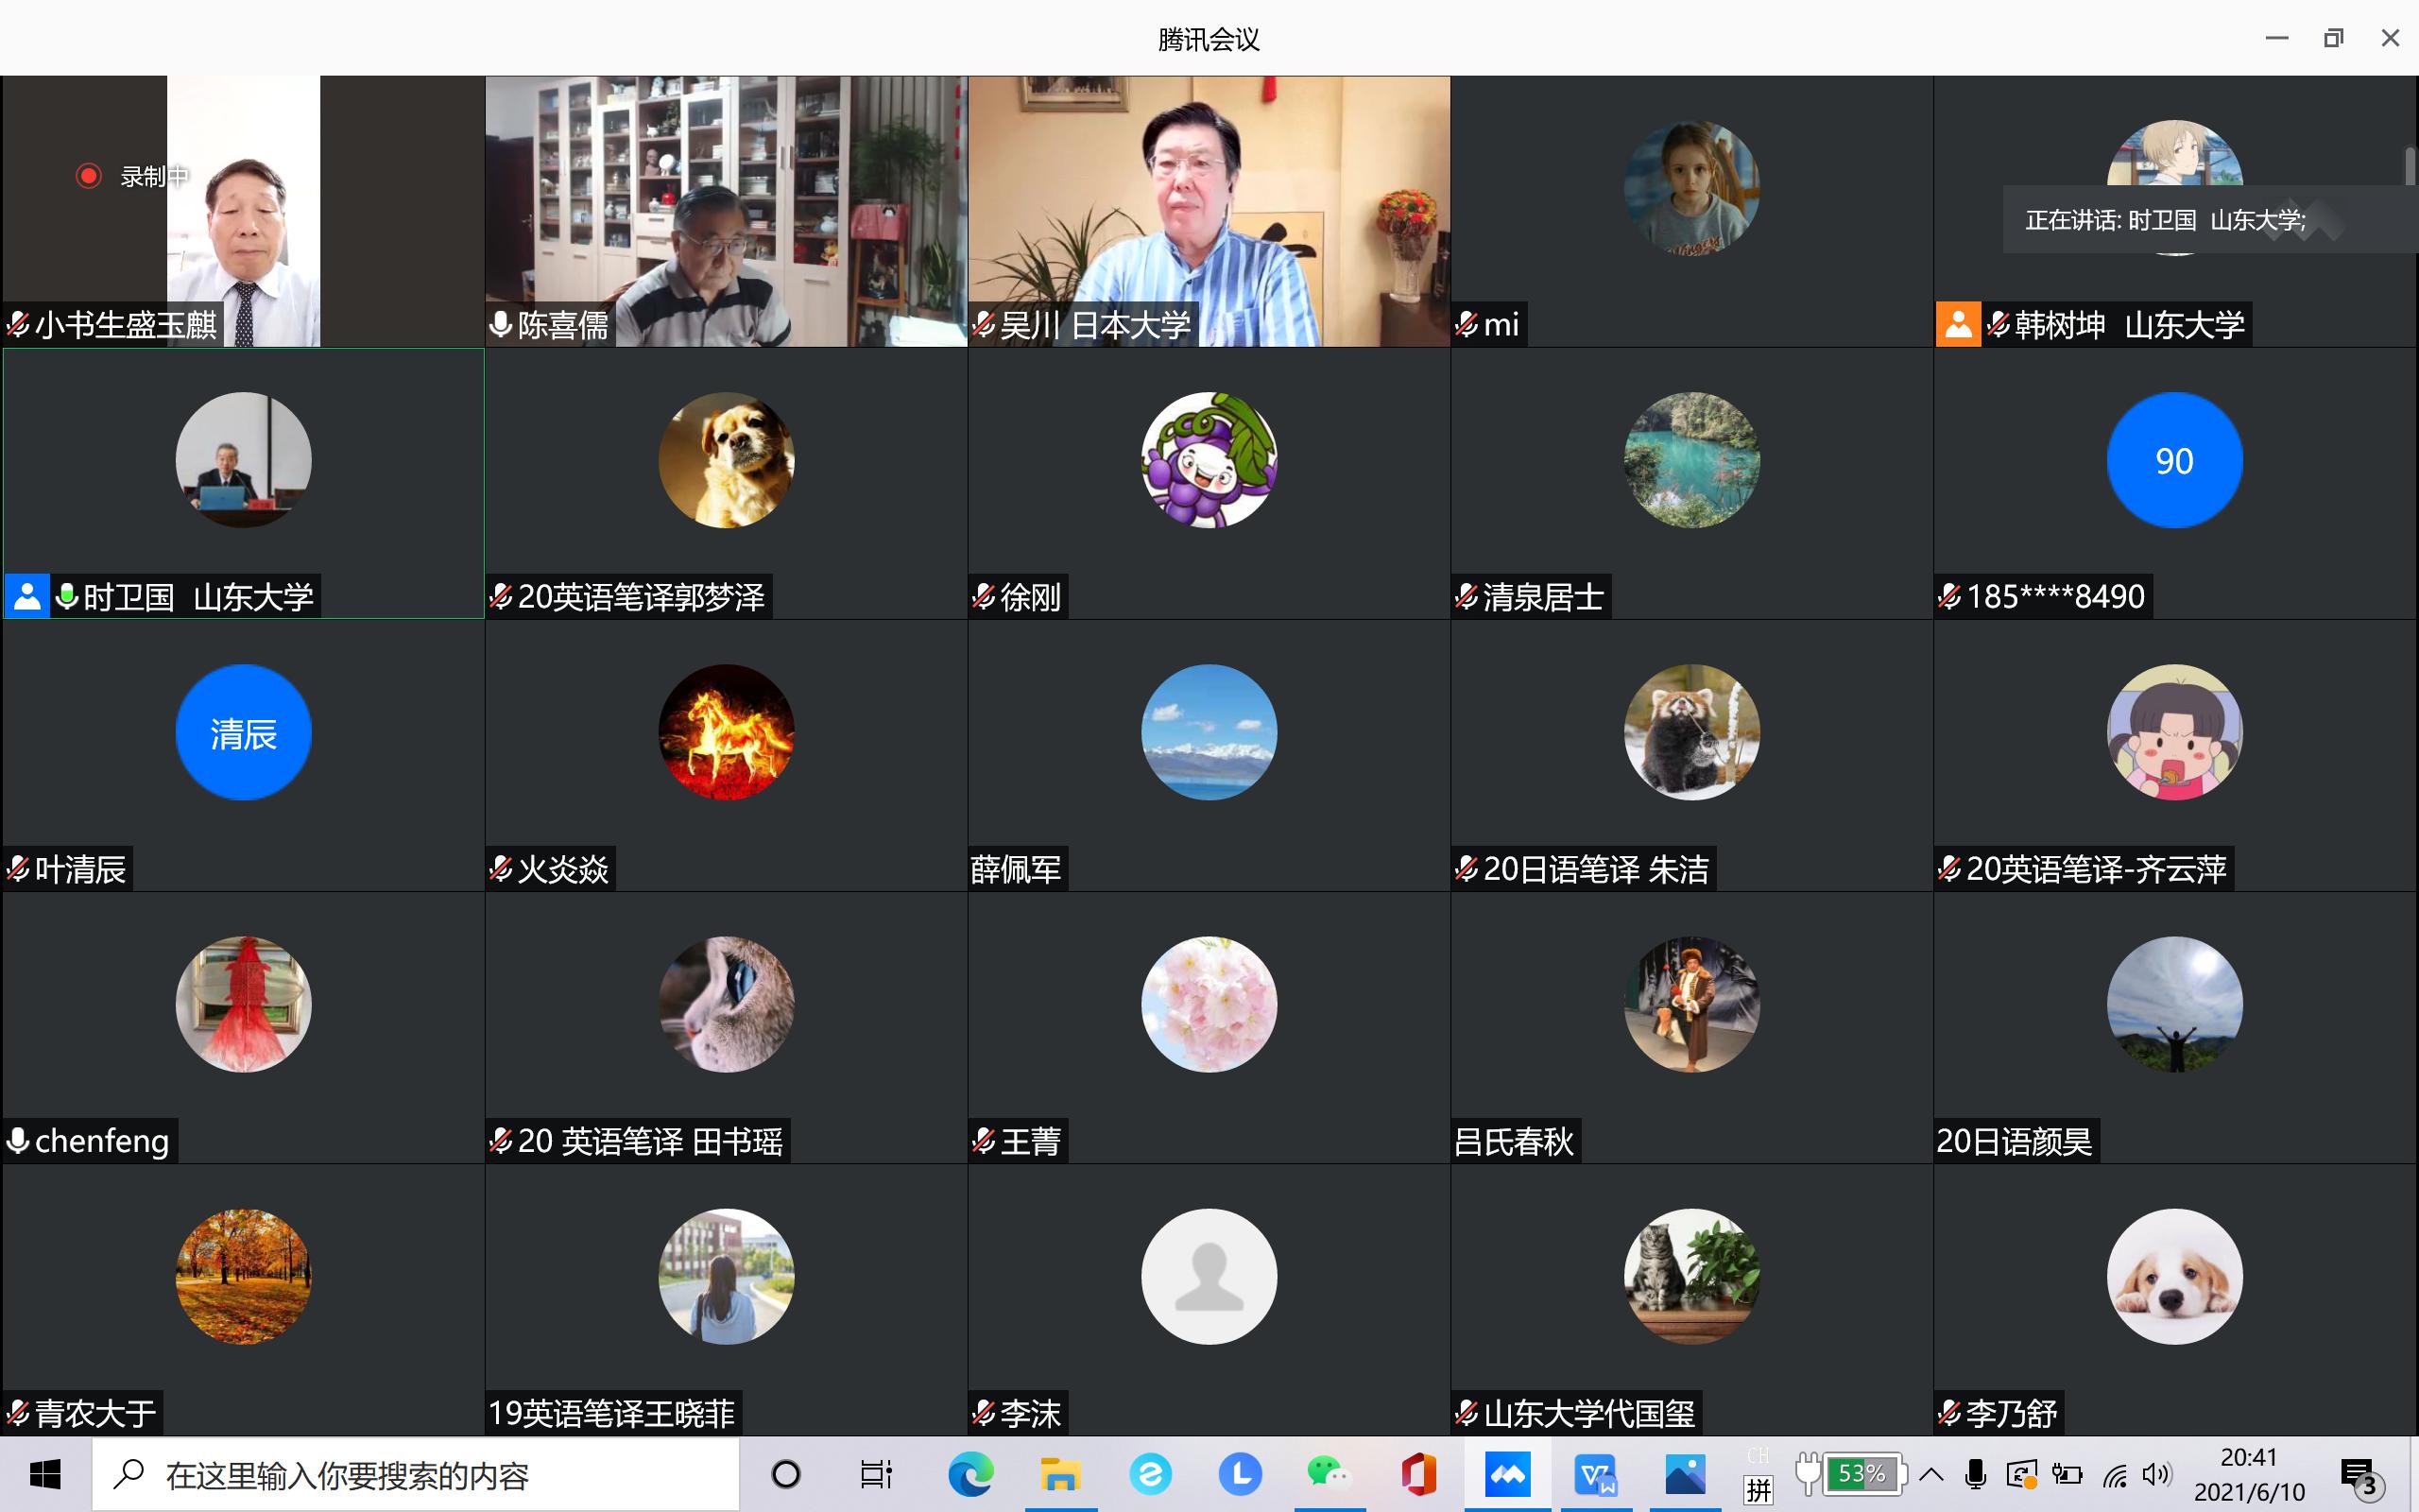
Task: Open WPS Writer from the taskbar
Action: point(1596,1475)
